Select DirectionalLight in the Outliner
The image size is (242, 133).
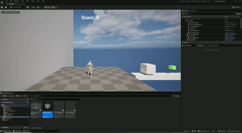194,23
